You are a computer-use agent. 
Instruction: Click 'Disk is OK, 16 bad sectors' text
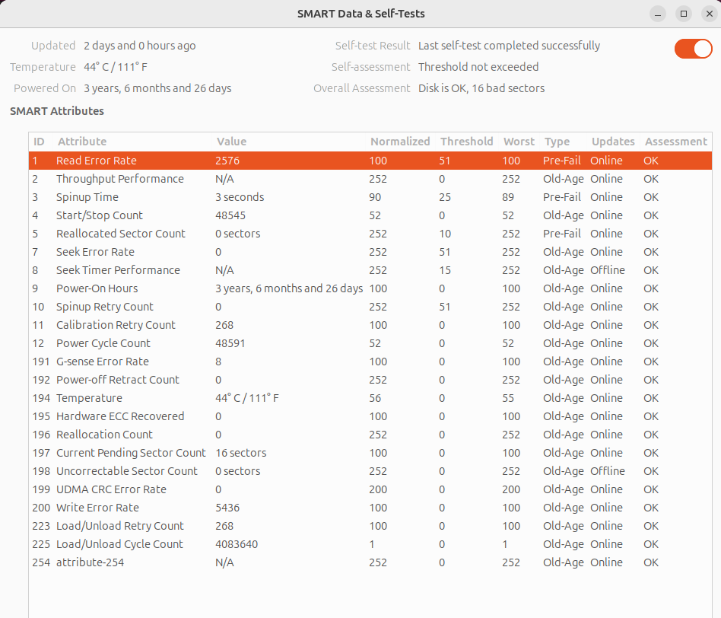(x=481, y=88)
